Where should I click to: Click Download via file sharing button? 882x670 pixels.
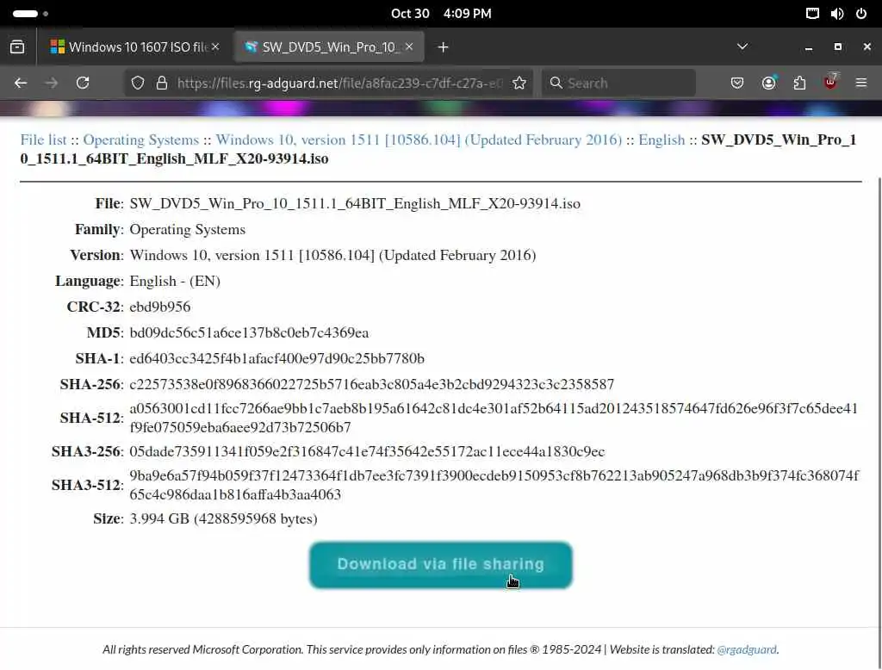(441, 565)
